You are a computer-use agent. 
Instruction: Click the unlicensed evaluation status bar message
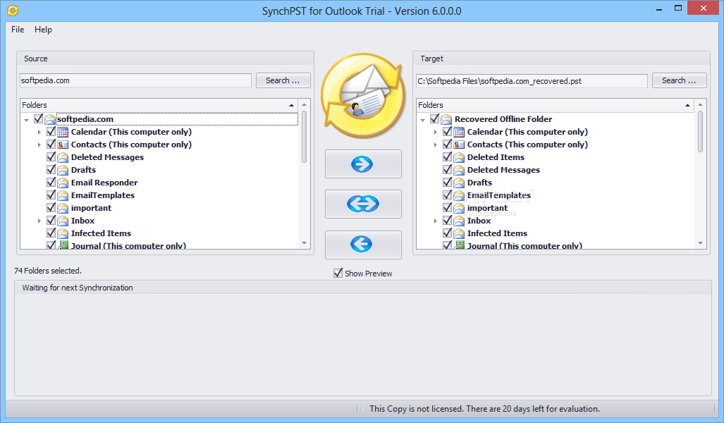[x=484, y=409]
